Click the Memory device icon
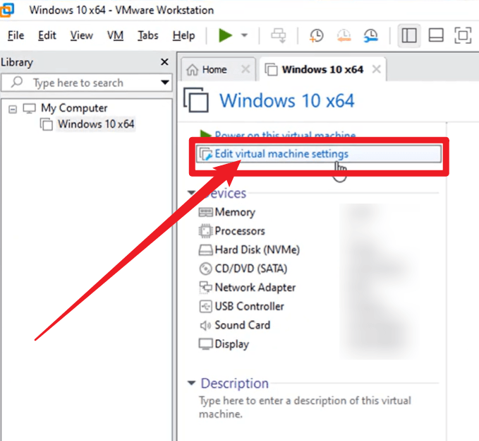479x441 pixels. [205, 212]
